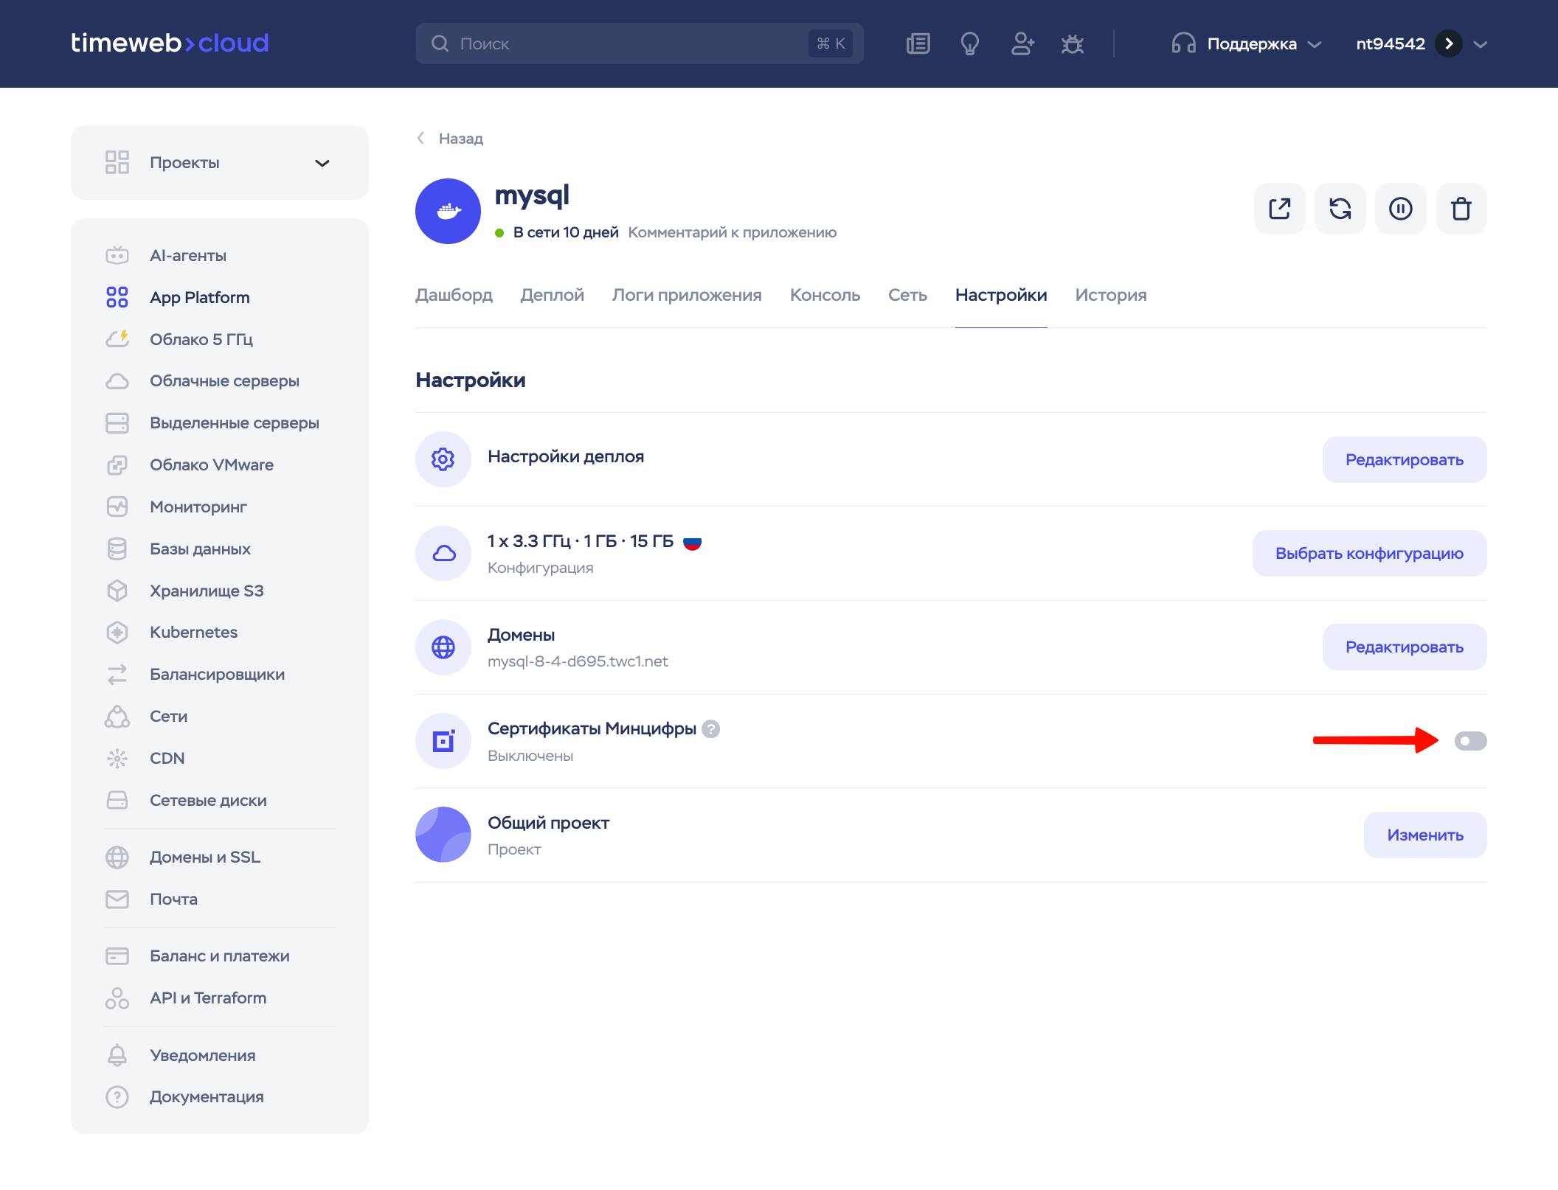
Task: Click mysql-8-4-d695.twc1.net domain text
Action: tap(578, 661)
